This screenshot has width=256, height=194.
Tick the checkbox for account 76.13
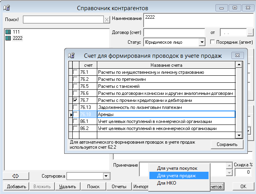[75, 107]
